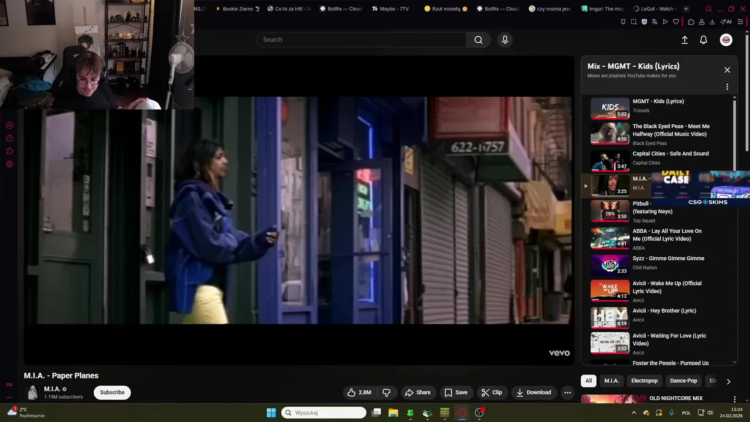Open Avicii - Hey Brother (Lyric)

(657, 317)
